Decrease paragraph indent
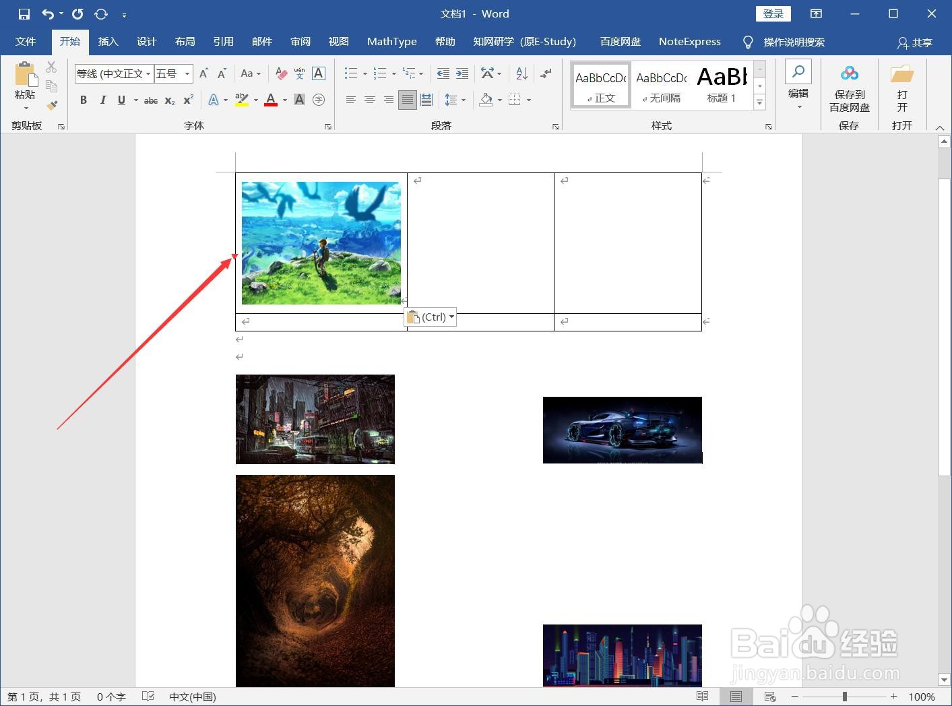 pos(443,73)
